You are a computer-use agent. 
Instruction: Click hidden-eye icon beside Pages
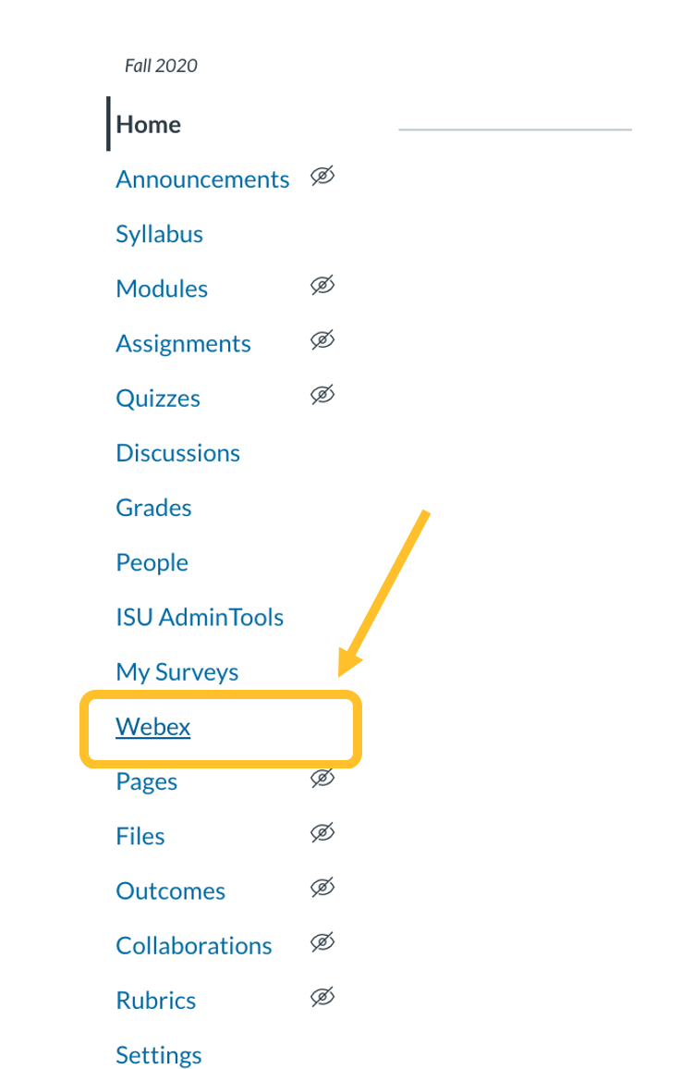click(x=322, y=779)
